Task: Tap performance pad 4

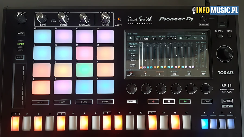Action: click(x=105, y=87)
